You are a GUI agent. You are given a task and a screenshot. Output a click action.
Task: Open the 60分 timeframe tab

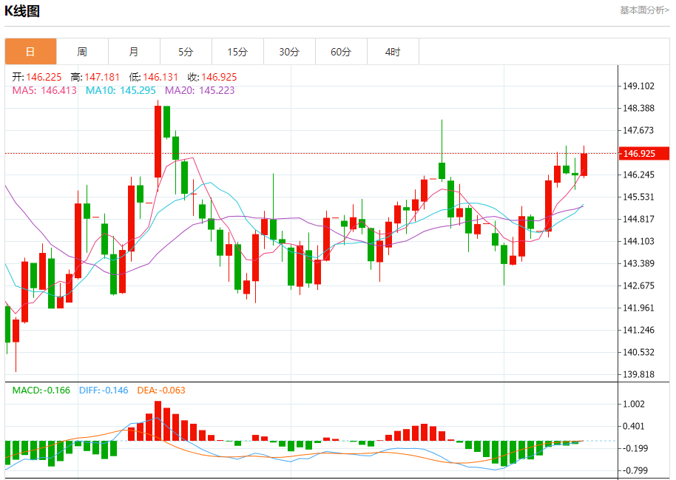(x=341, y=52)
